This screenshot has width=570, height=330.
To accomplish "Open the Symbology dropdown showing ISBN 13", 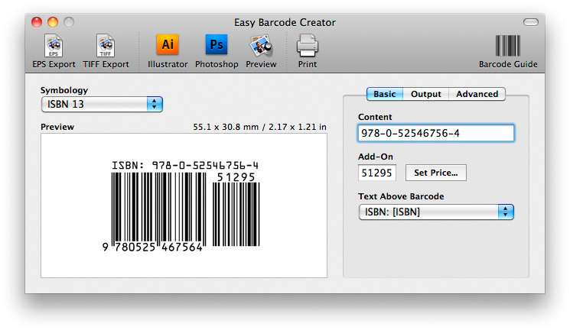I will [102, 104].
